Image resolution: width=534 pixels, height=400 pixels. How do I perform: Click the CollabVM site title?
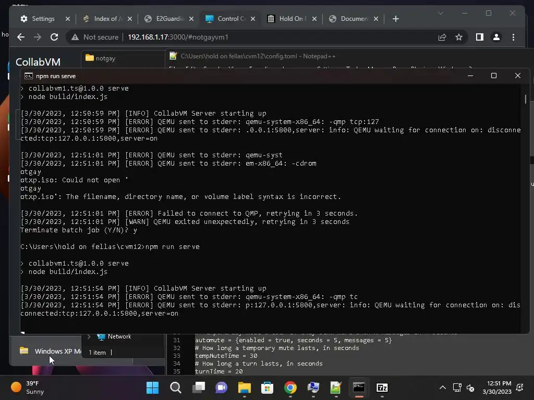click(38, 62)
